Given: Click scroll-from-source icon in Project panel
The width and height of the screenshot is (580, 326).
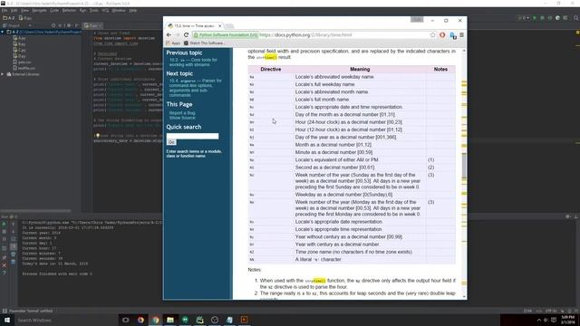Looking at the screenshot, I should coord(53,25).
